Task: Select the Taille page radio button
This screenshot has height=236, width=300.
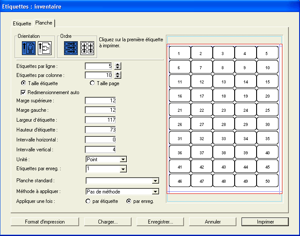Action: point(92,83)
